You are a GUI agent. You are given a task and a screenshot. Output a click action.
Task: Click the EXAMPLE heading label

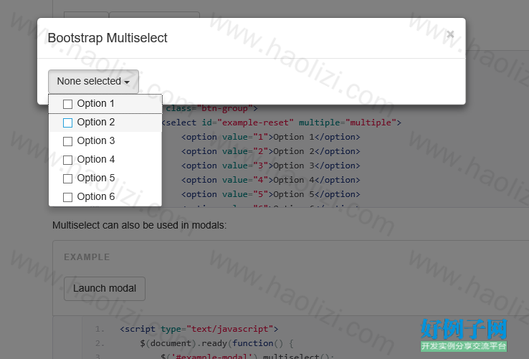click(x=87, y=257)
